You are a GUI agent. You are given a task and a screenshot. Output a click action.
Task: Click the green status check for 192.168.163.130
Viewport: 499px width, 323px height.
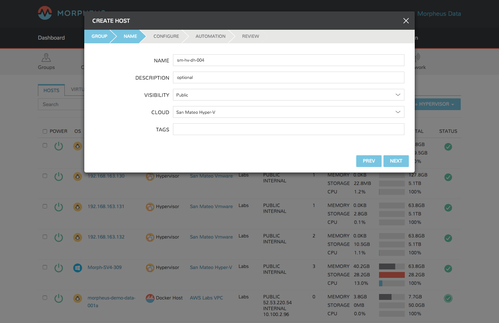click(448, 177)
